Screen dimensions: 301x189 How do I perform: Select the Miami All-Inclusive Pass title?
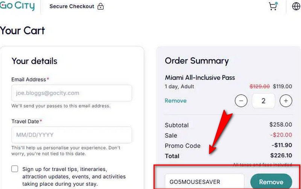pyautogui.click(x=200, y=78)
